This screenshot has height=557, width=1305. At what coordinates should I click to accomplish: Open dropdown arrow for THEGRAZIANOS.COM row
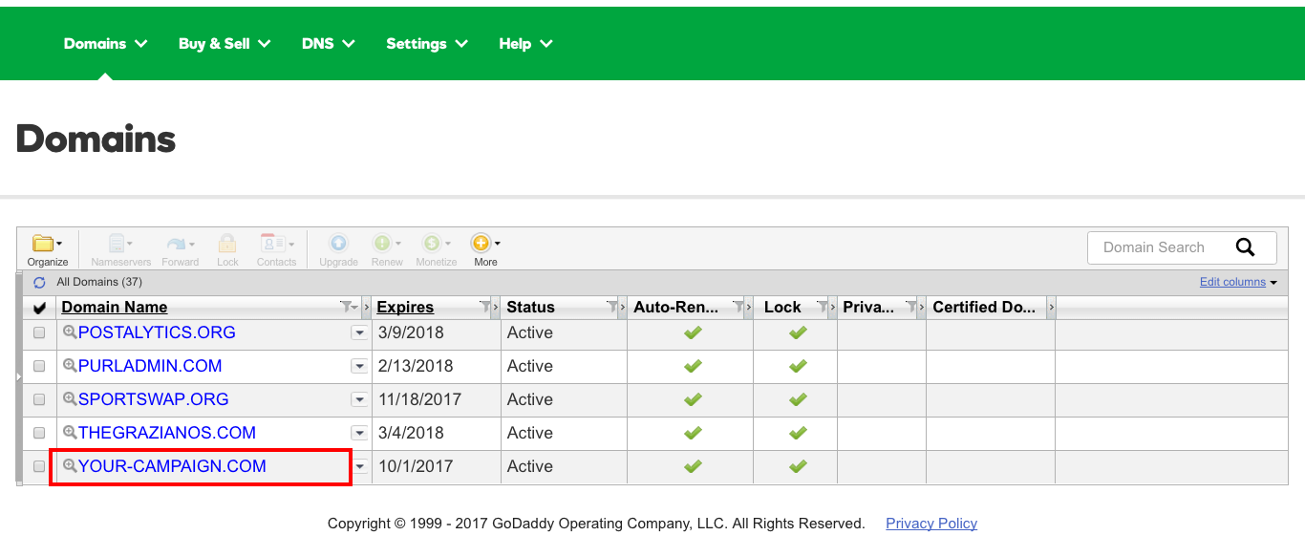pyautogui.click(x=359, y=434)
